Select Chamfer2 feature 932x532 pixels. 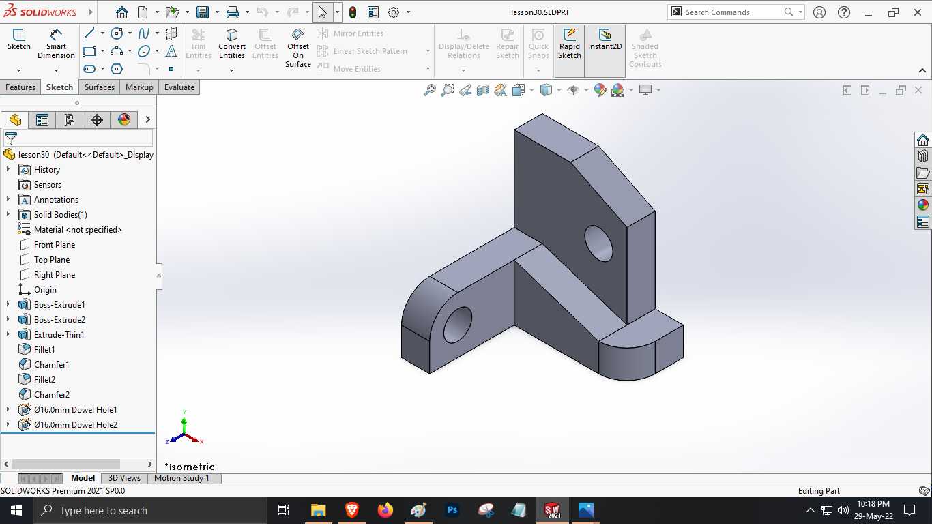pos(52,395)
